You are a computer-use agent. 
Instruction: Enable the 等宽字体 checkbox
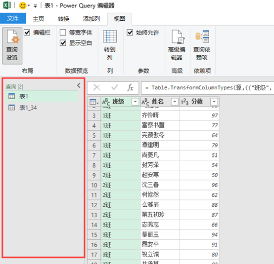click(63, 33)
